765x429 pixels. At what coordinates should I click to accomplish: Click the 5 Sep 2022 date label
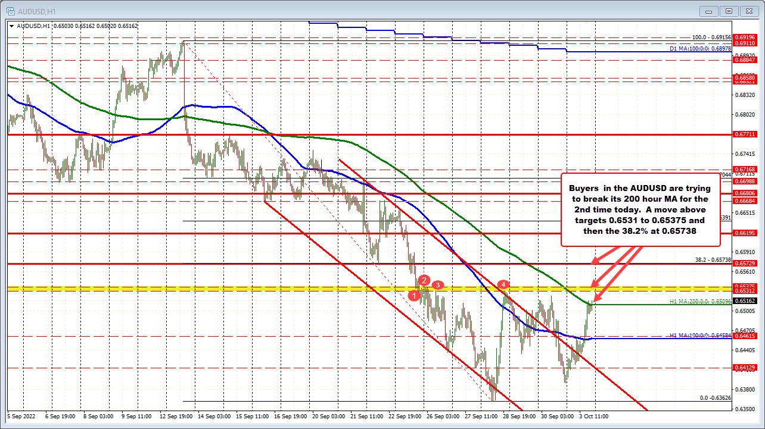[21, 417]
